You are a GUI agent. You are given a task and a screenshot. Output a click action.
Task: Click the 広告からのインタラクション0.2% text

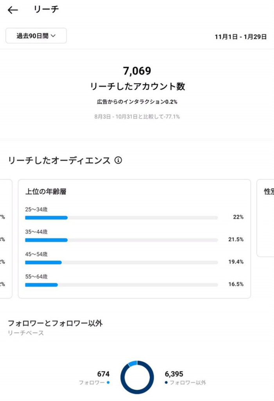(x=136, y=101)
